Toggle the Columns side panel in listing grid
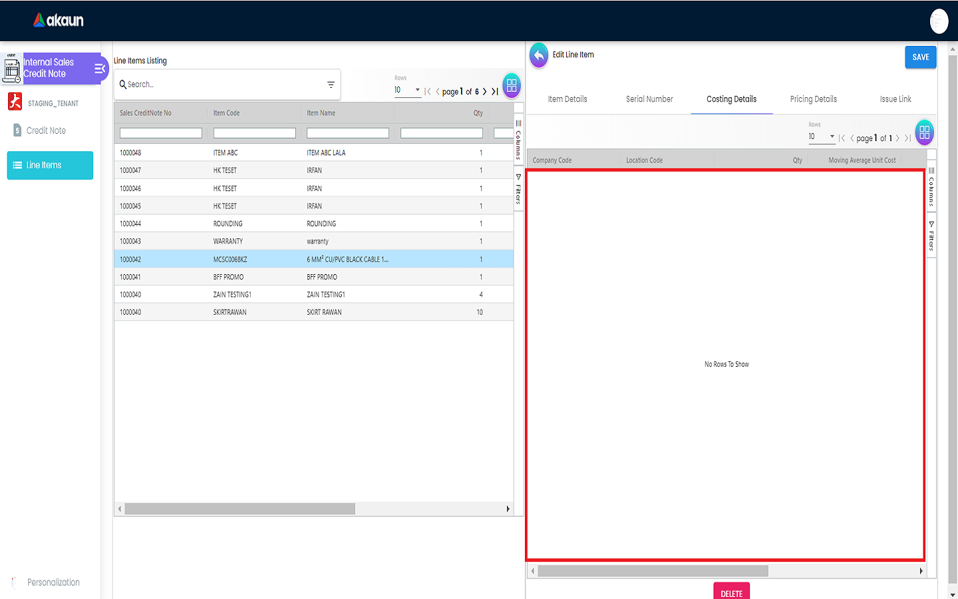Viewport: 958px width, 599px height. (x=518, y=140)
